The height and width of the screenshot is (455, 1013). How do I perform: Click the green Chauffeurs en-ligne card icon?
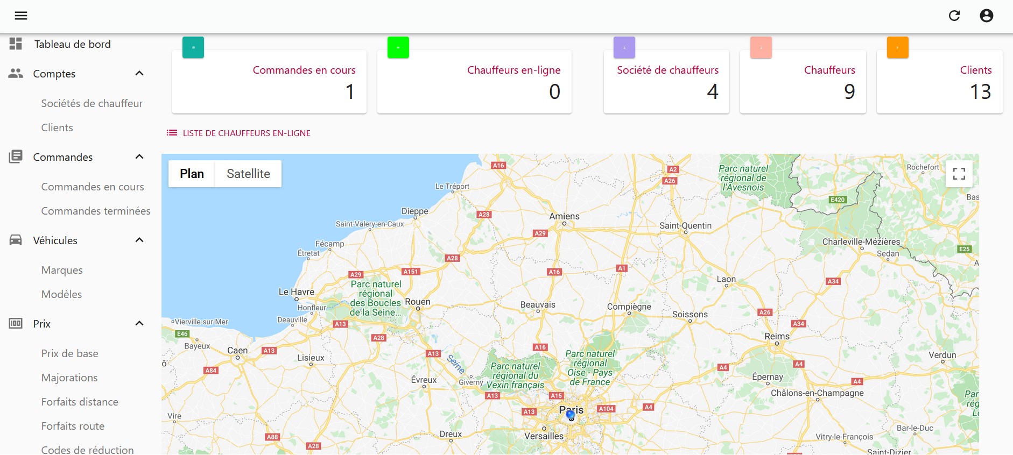pos(398,47)
